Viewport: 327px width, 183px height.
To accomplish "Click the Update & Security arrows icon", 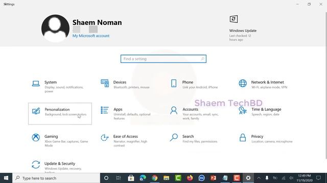I will pyautogui.click(x=36, y=165).
